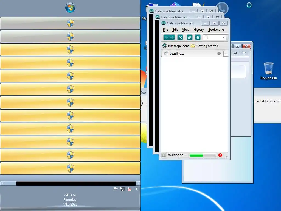The height and width of the screenshot is (211, 281).
Task: Click the topmost gray shield button
Action: (x=70, y=23)
